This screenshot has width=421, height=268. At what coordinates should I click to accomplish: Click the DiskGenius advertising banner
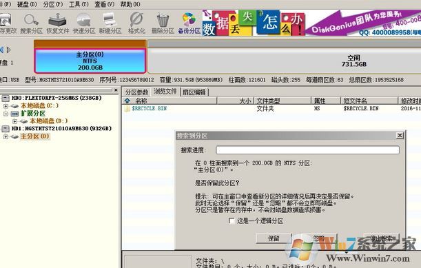click(311, 23)
